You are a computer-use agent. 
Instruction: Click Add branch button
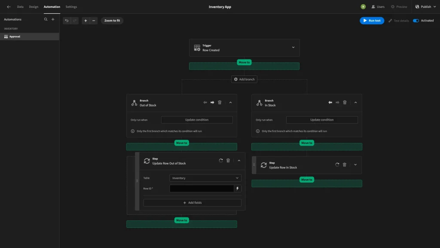pos(244,79)
